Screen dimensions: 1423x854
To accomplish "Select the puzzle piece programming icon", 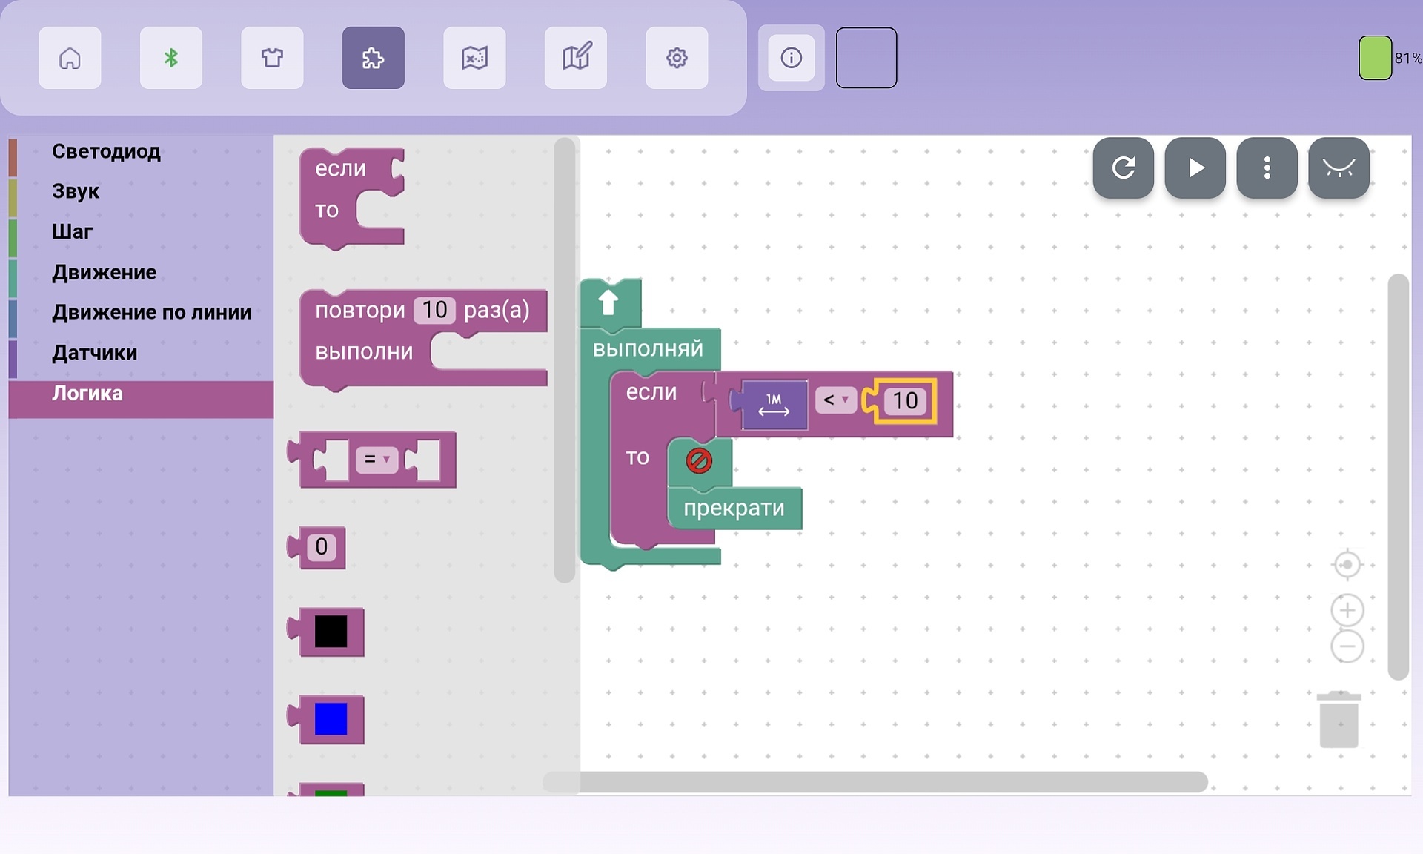I will click(x=373, y=58).
